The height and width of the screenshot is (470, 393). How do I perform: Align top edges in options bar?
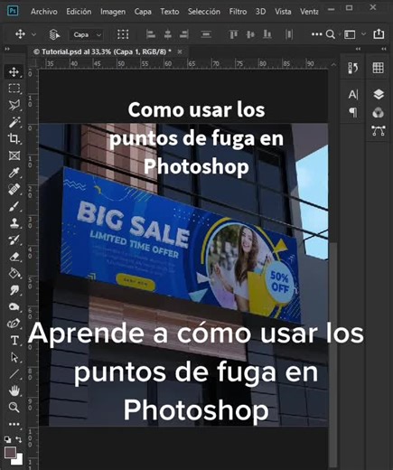pos(233,34)
